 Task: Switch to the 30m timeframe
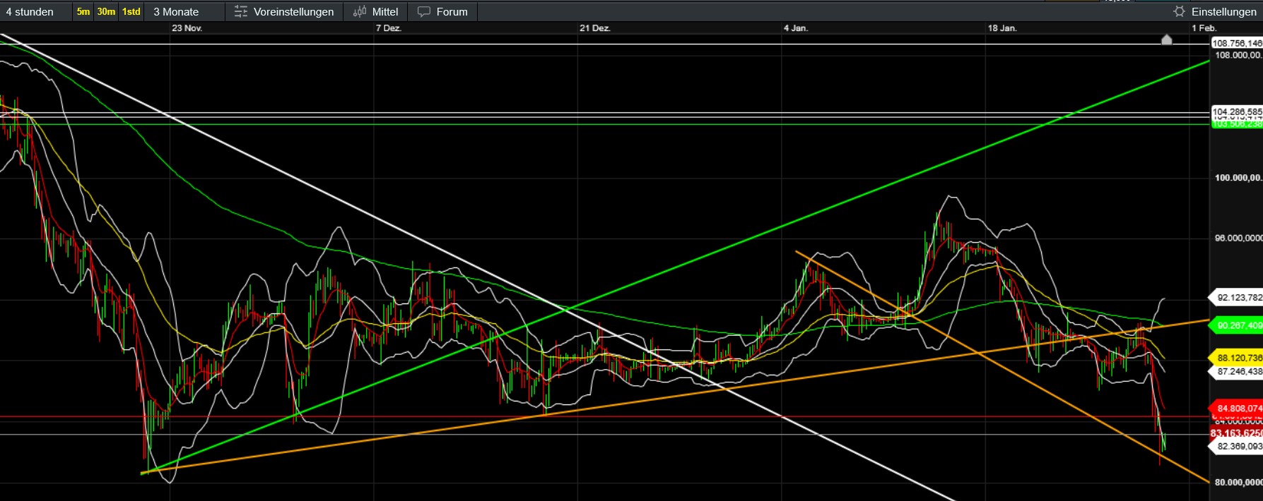(x=106, y=12)
